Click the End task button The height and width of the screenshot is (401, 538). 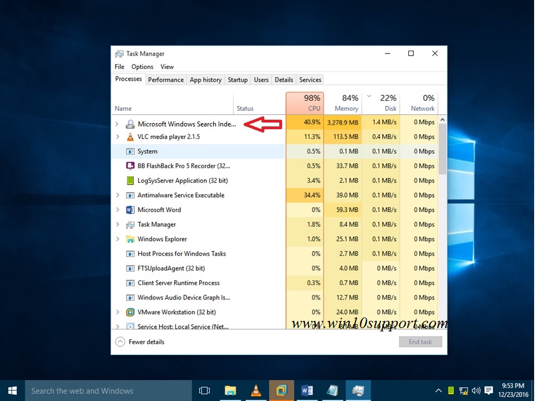(x=420, y=342)
